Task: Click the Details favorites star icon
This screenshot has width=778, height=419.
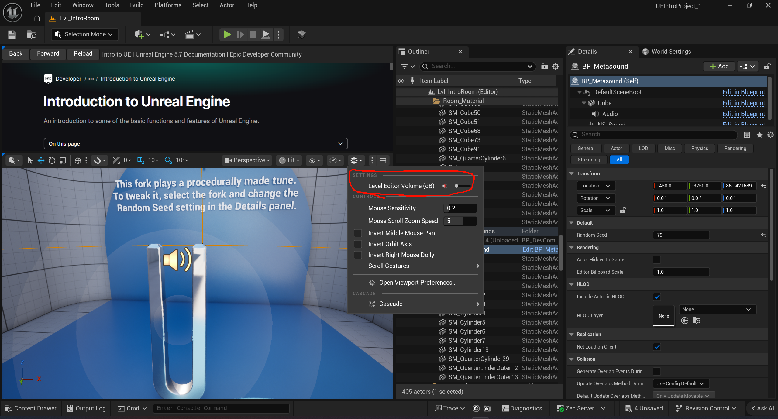Action: click(759, 135)
